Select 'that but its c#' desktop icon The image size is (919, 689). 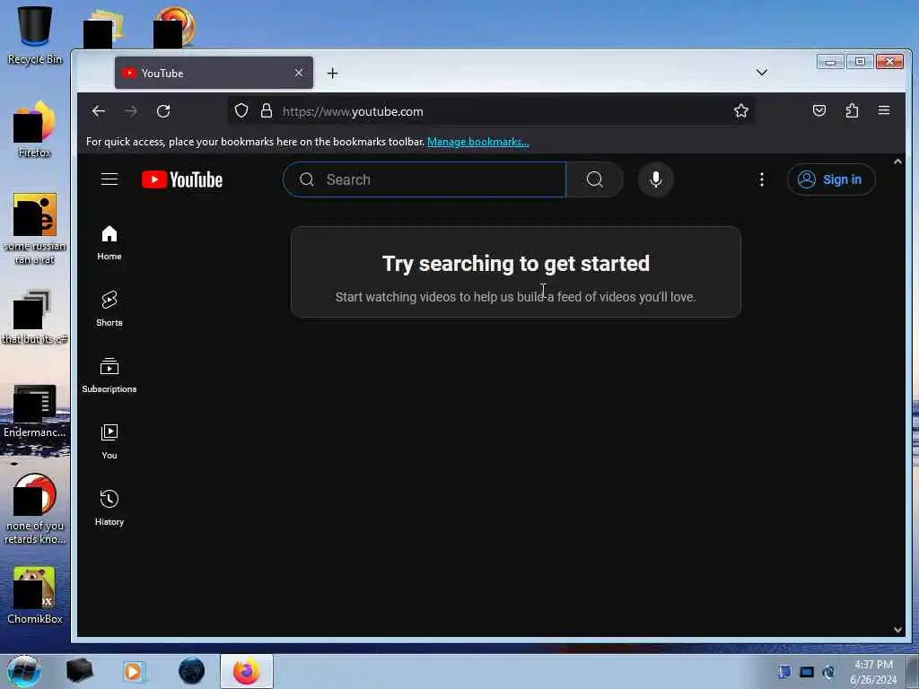point(35,317)
